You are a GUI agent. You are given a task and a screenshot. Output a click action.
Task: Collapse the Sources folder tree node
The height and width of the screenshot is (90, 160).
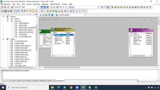click(3, 16)
